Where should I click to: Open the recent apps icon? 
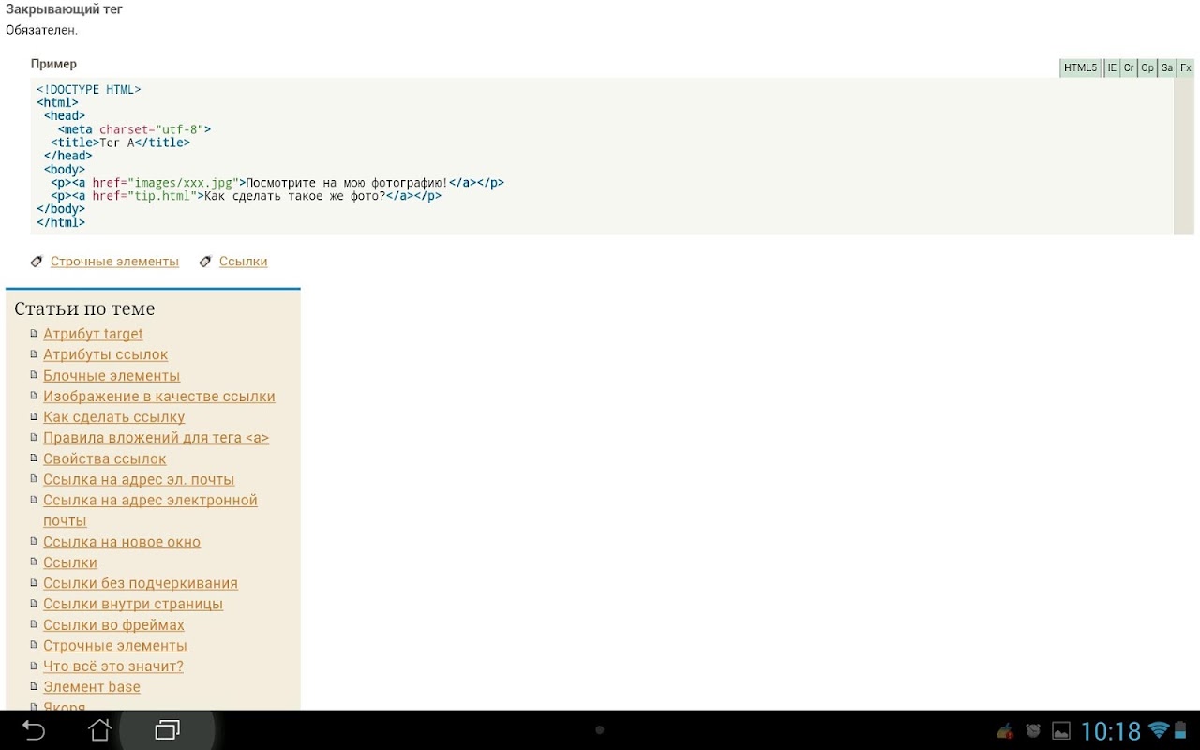click(168, 729)
